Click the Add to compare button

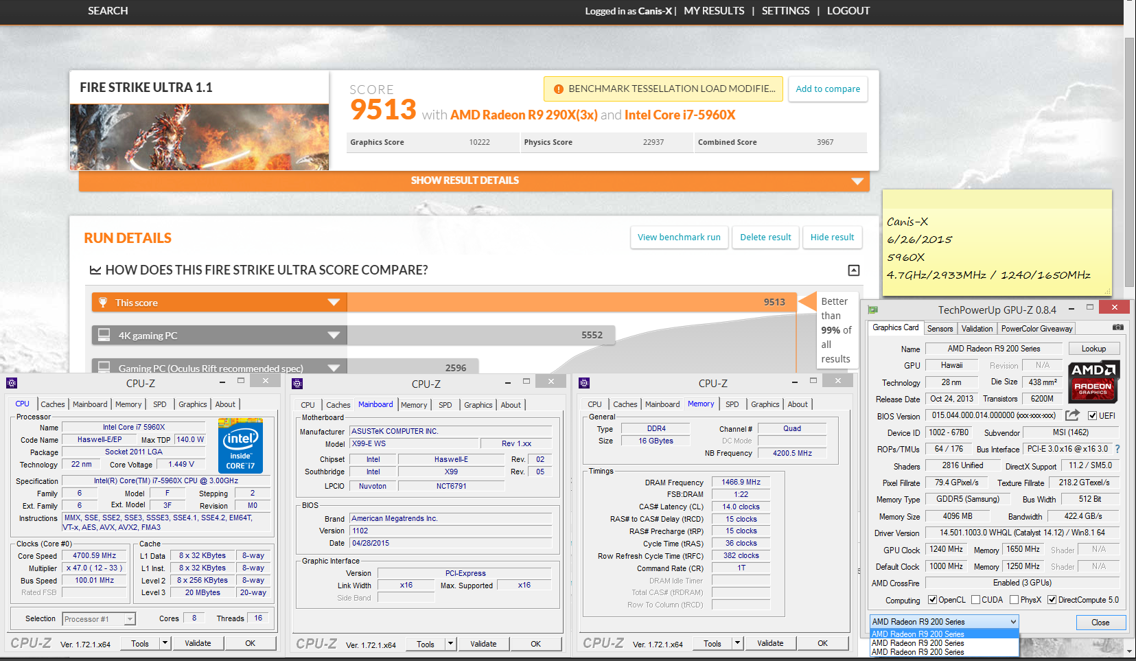[828, 89]
